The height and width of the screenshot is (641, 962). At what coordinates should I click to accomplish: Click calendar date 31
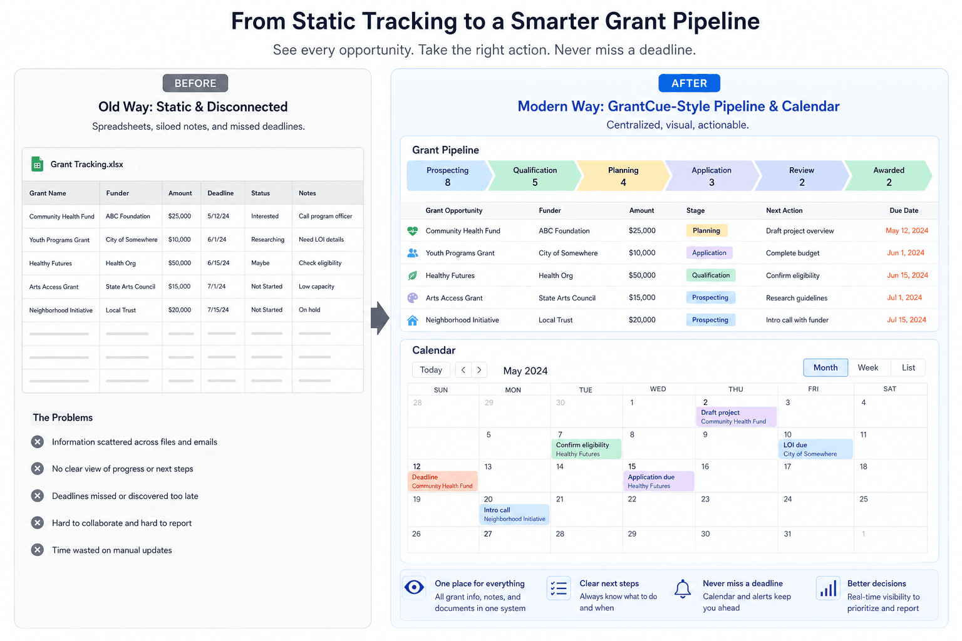pyautogui.click(x=787, y=534)
